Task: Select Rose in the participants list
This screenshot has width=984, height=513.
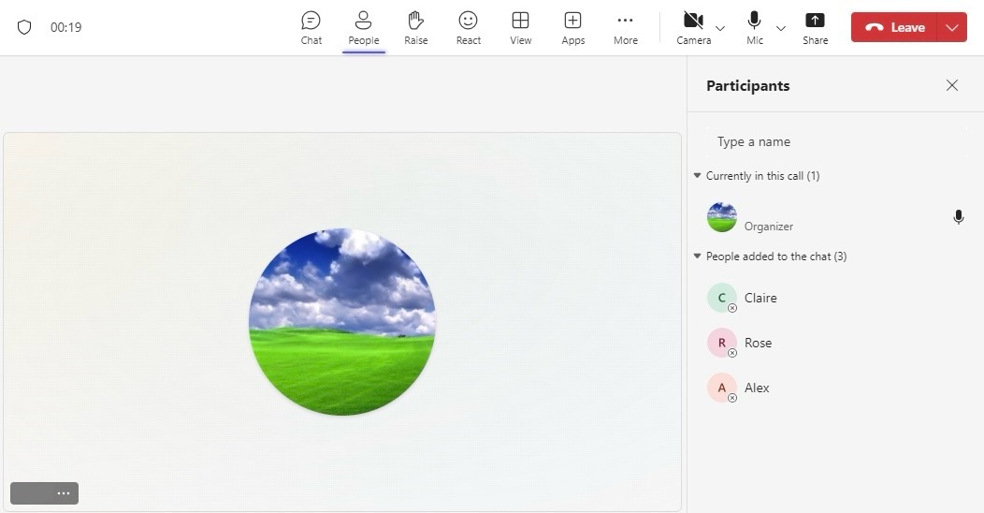Action: point(834,343)
